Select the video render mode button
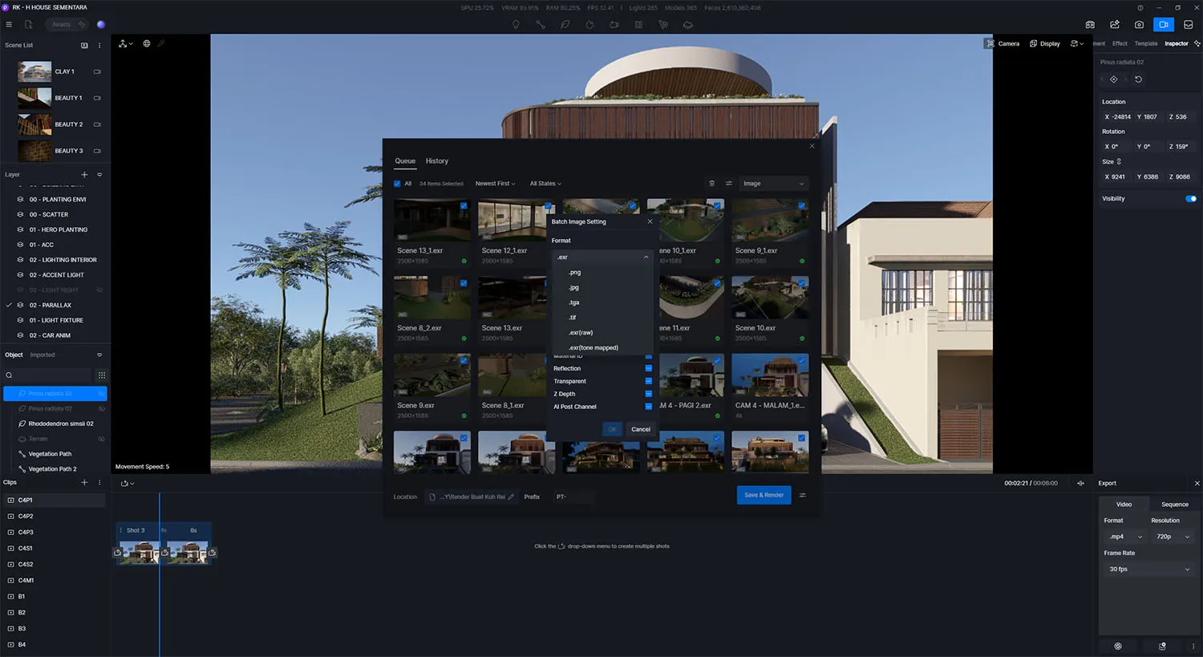This screenshot has height=657, width=1203. click(x=1164, y=25)
